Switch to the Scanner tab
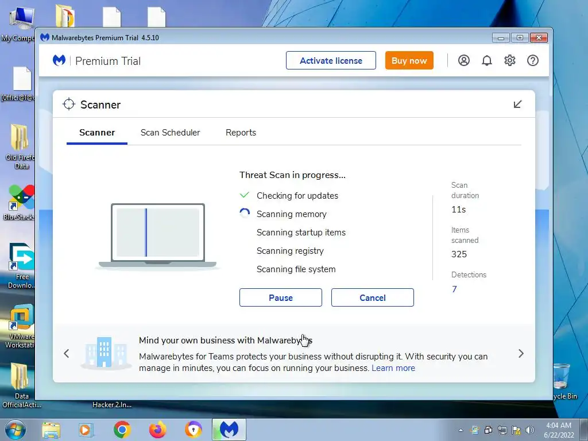Screen dimensions: 588x441 click(x=97, y=133)
